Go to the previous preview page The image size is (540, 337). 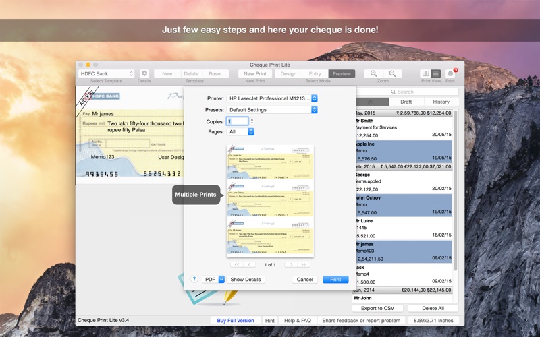[249, 264]
